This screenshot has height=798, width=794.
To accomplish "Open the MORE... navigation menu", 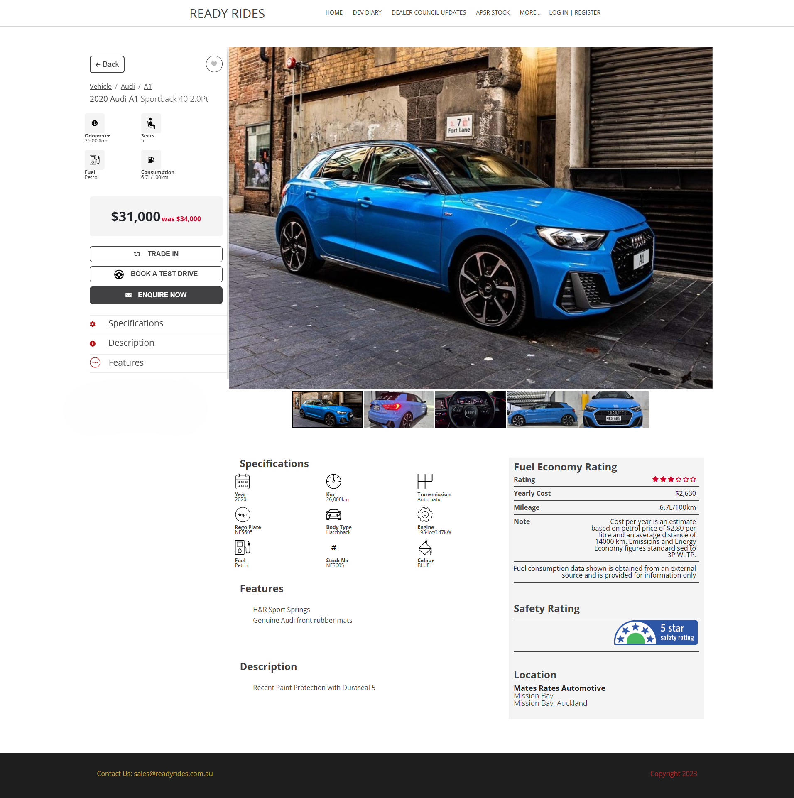I will pos(530,12).
